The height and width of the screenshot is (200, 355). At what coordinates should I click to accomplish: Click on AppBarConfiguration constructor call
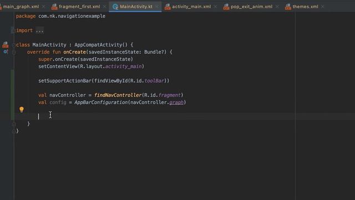coord(101,102)
